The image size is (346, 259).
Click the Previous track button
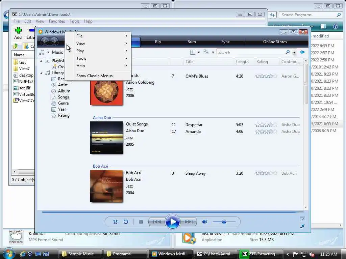pos(157,222)
